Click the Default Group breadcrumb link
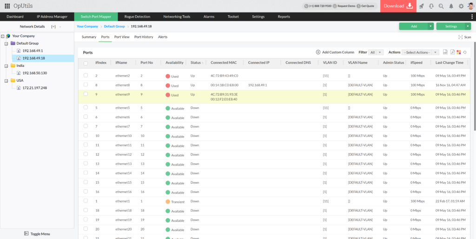 tap(114, 26)
